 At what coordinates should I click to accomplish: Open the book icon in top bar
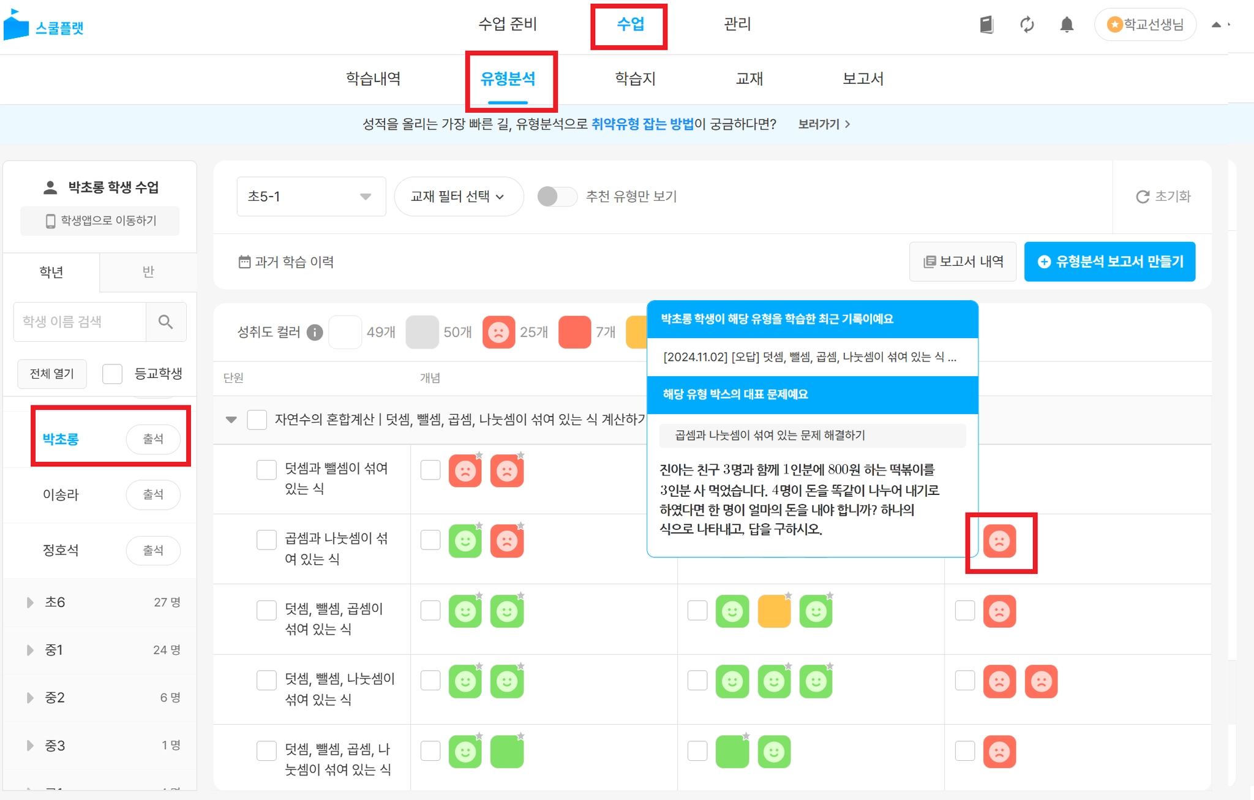point(986,25)
